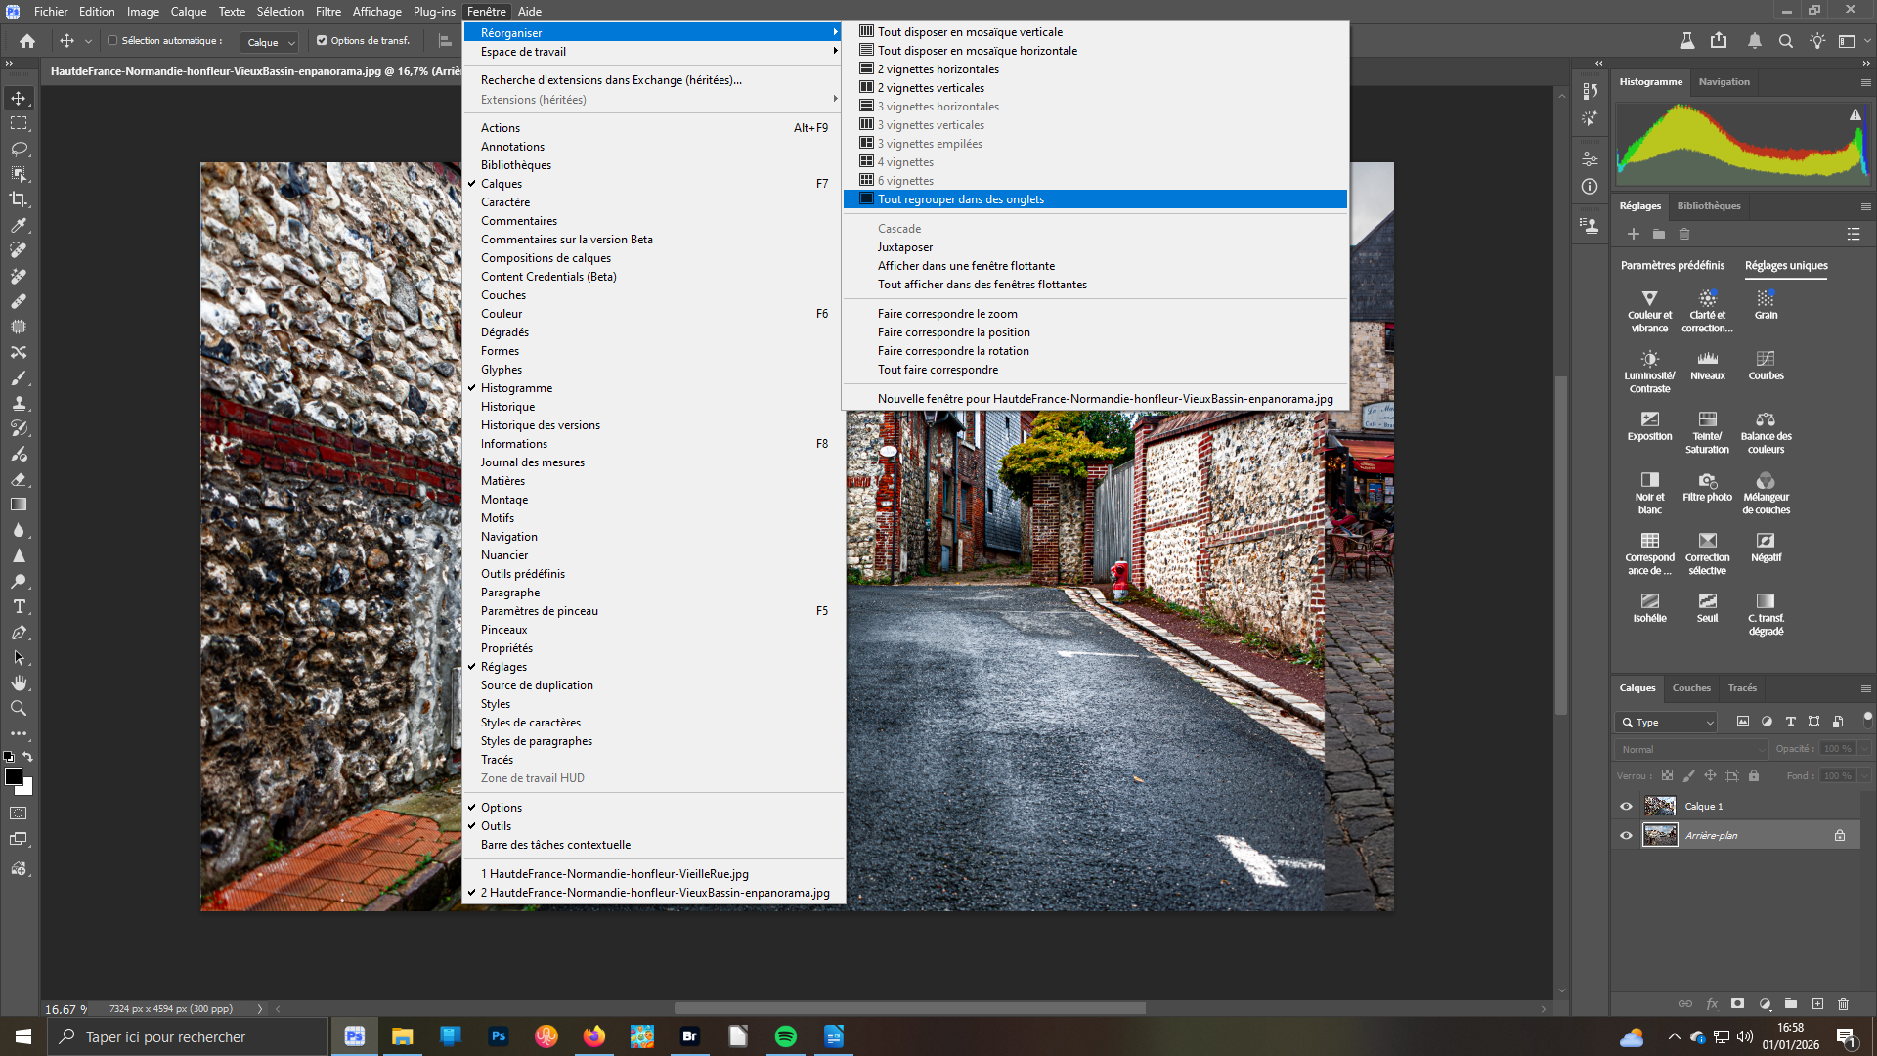Select the Horizontal Type tool
The image size is (1877, 1056).
tap(19, 606)
